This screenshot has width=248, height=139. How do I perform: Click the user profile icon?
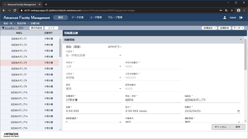click(225, 18)
